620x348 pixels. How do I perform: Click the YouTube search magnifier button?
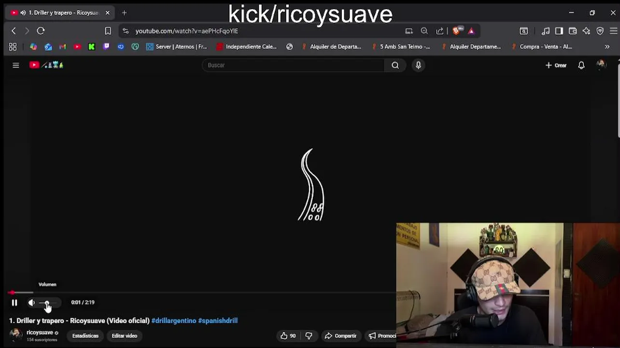pyautogui.click(x=395, y=65)
